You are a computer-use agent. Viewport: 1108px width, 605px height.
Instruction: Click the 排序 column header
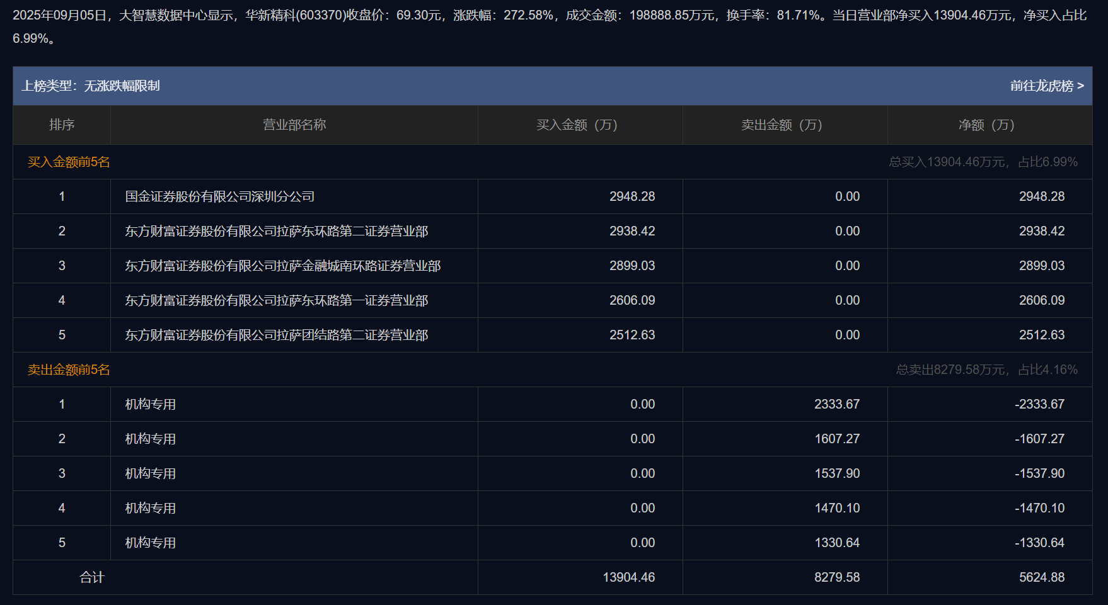tap(62, 125)
